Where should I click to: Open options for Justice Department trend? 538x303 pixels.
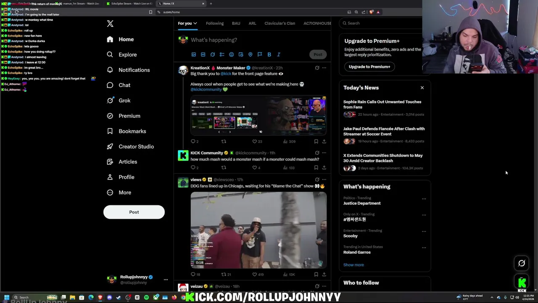tap(424, 199)
